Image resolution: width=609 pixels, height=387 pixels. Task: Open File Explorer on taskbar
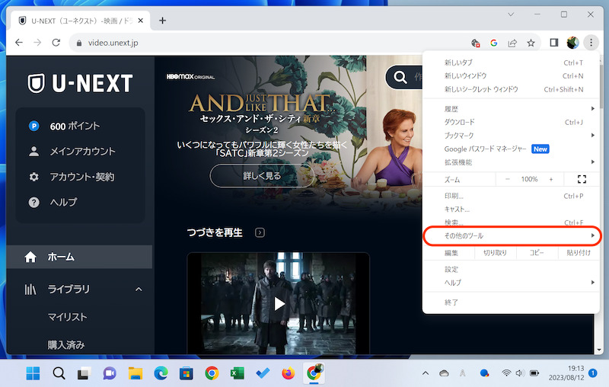[136, 373]
